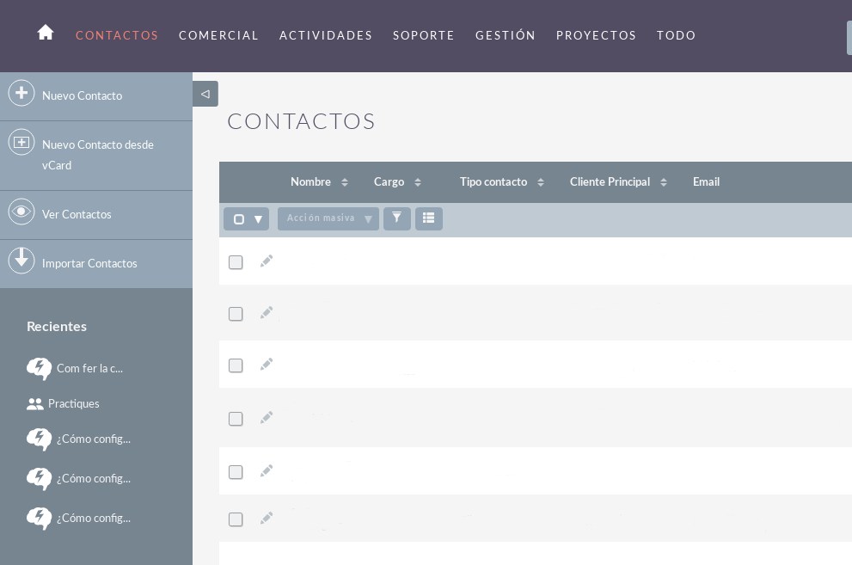Viewport: 852px width, 565px height.
Task: Collapse the sidebar with arrow button
Action: (205, 94)
